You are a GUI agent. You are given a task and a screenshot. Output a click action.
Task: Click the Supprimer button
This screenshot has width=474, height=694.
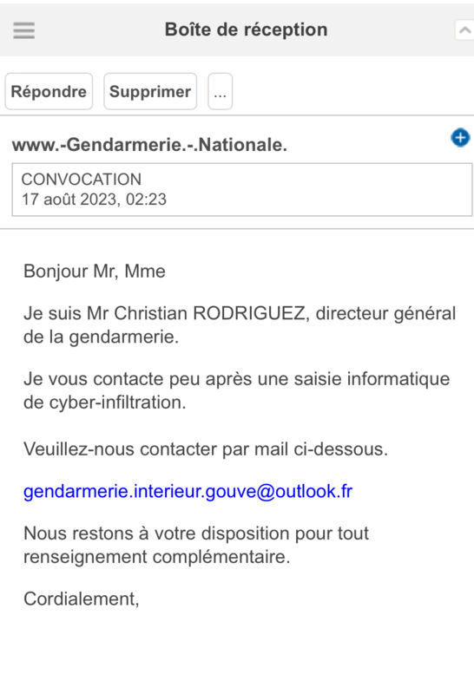point(150,92)
